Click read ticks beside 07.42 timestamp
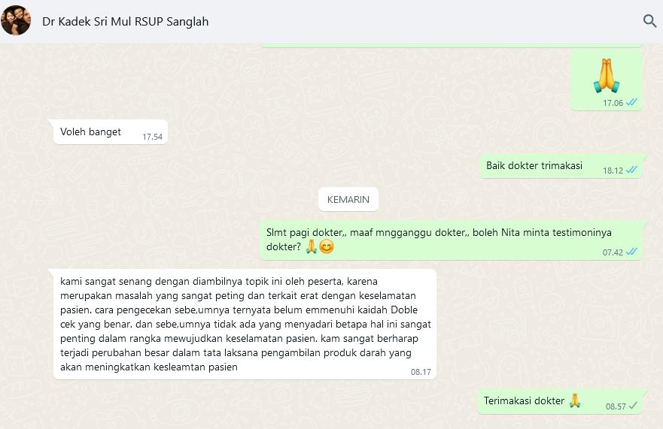 click(631, 252)
